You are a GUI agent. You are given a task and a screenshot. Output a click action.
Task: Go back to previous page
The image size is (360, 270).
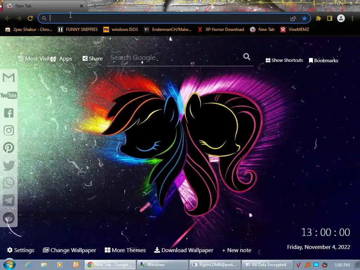[x=8, y=18]
